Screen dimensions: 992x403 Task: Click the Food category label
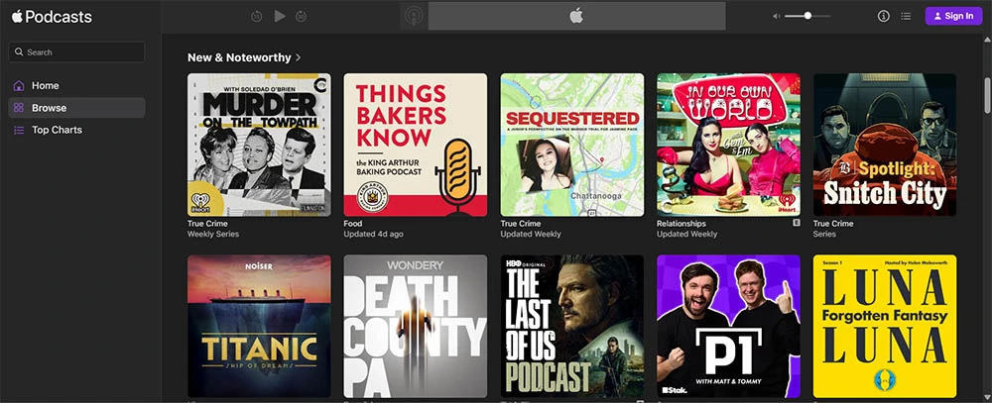coord(353,224)
